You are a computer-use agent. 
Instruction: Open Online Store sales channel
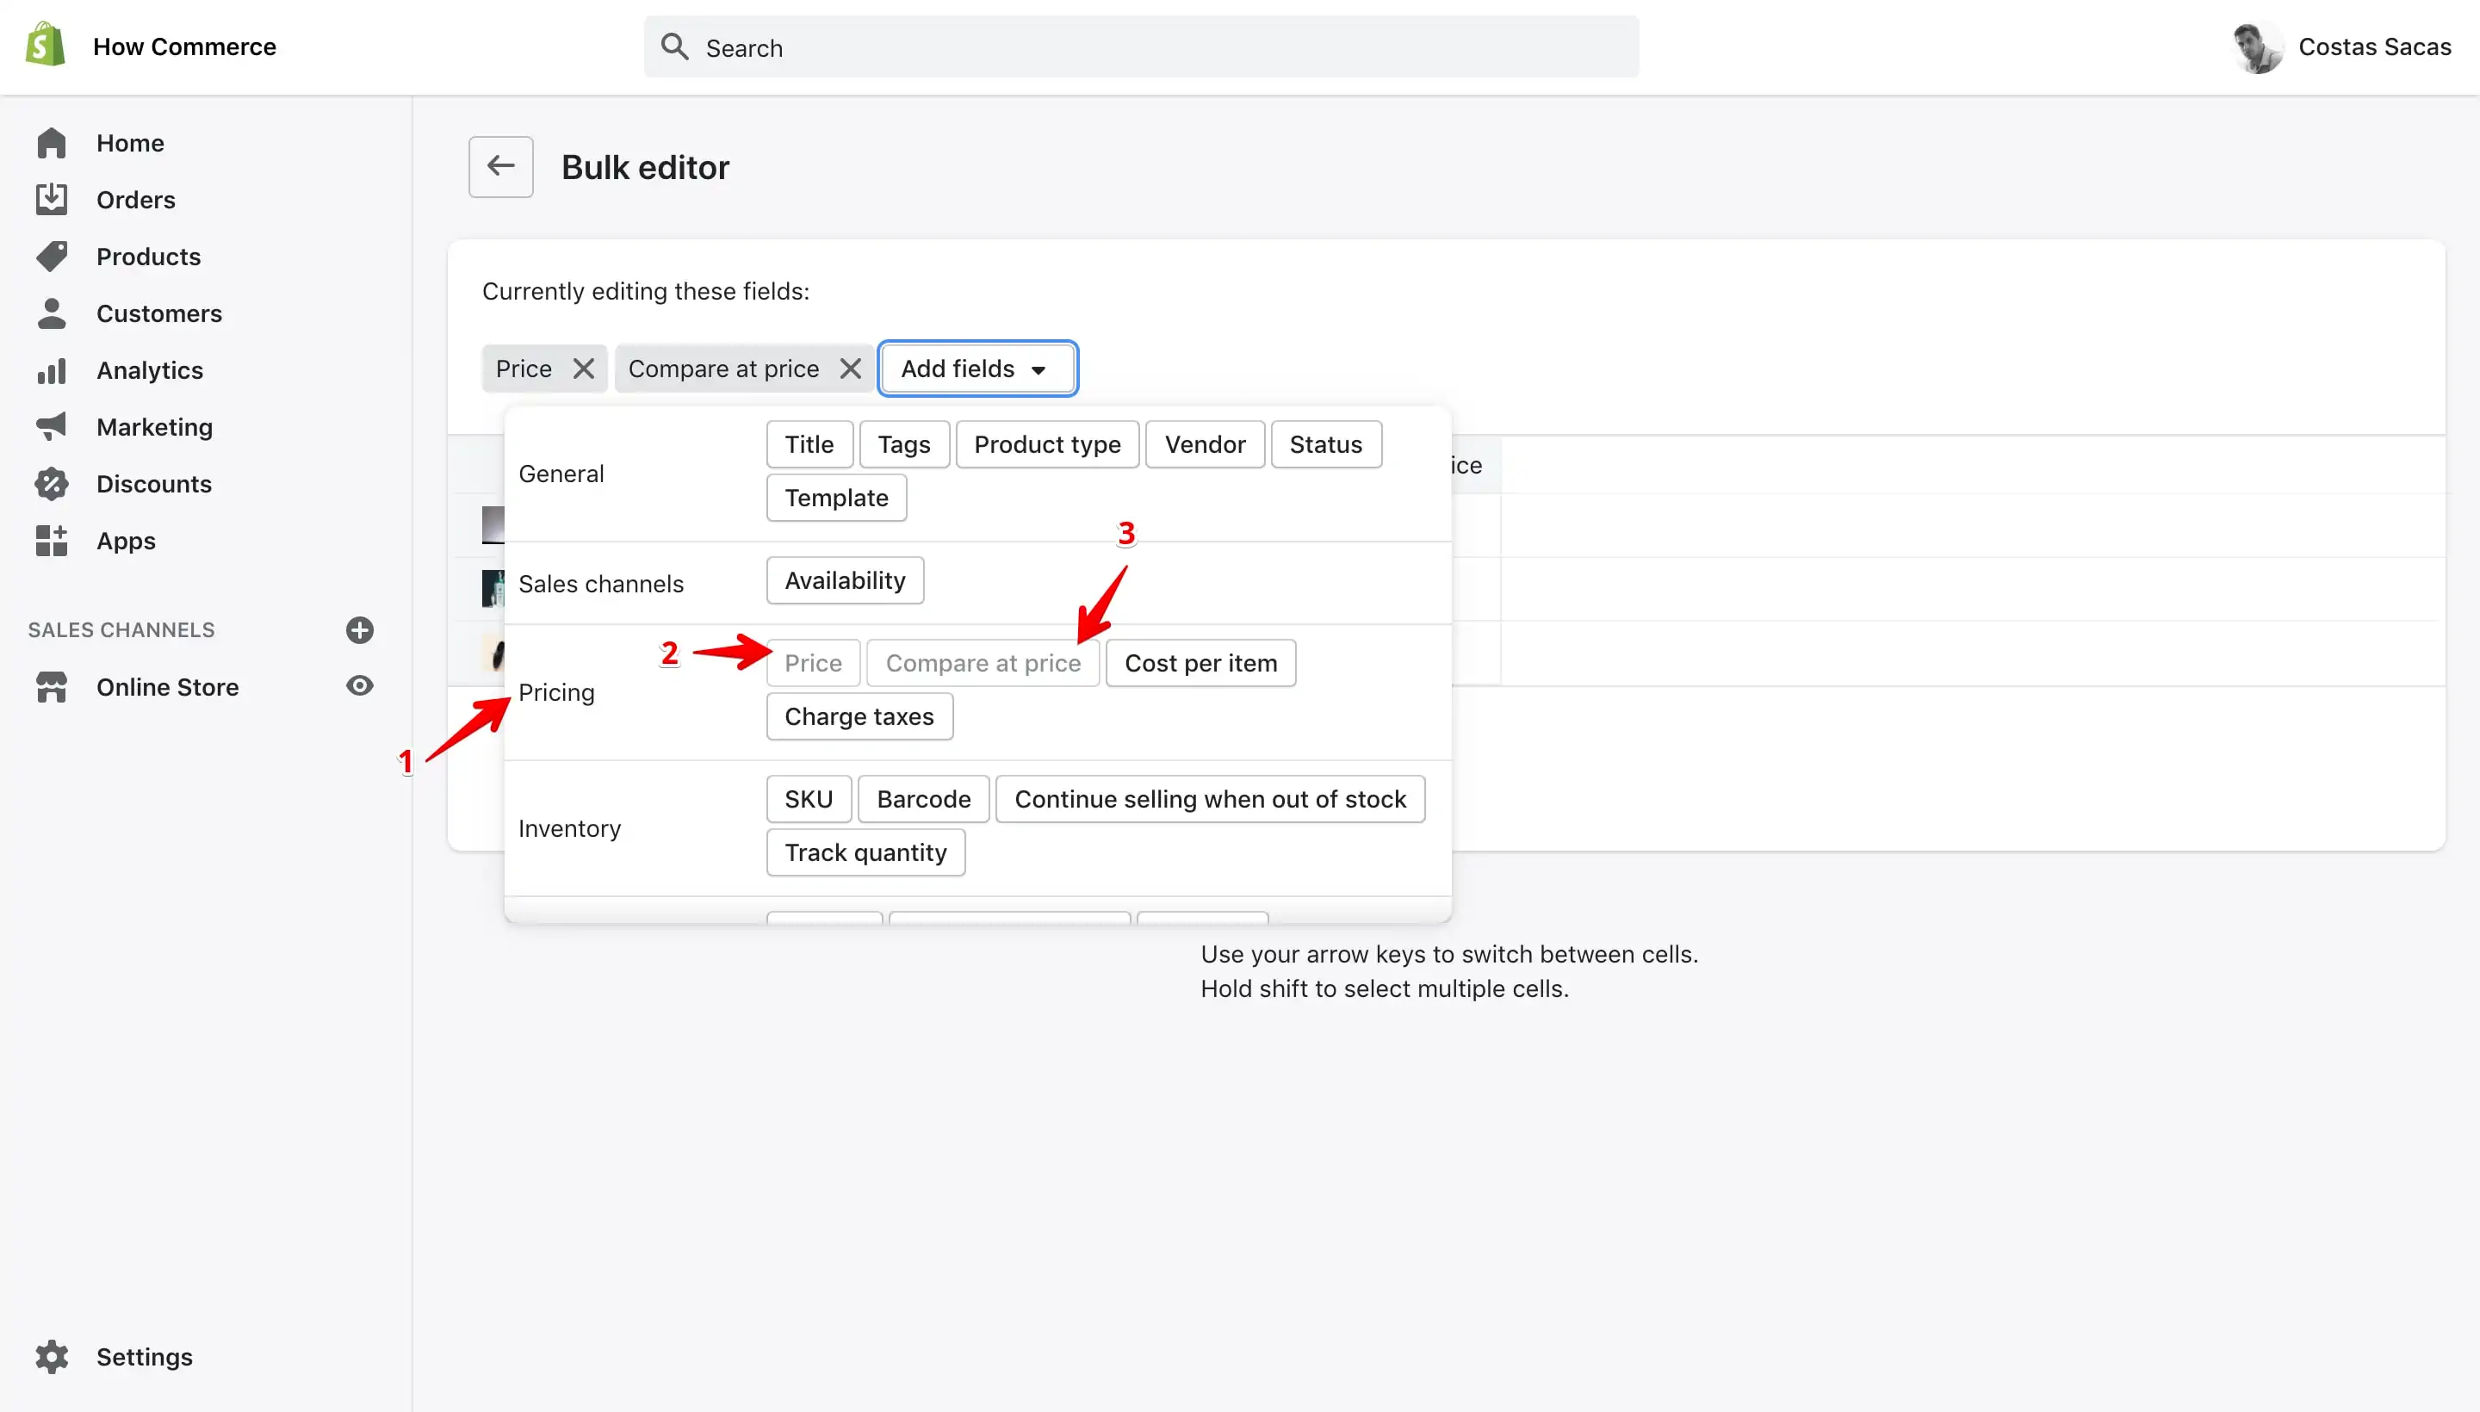(x=168, y=686)
